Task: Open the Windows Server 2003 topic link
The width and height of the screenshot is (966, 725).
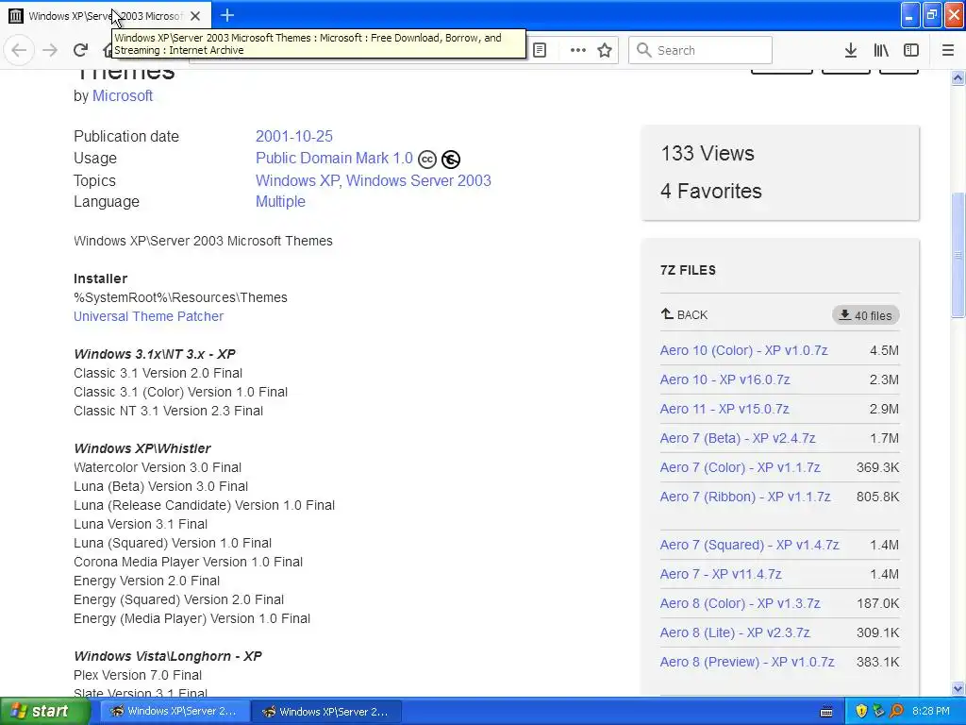Action: (418, 180)
